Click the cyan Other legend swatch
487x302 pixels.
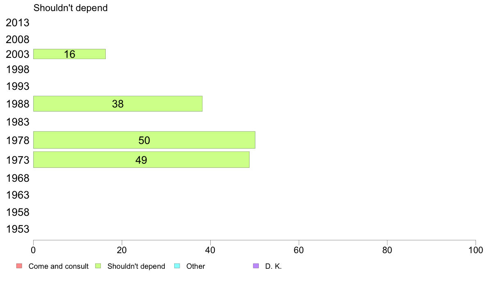pos(177,266)
